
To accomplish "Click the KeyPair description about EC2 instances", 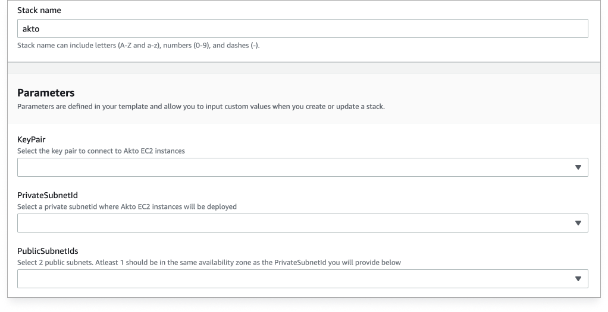I will pyautogui.click(x=101, y=151).
